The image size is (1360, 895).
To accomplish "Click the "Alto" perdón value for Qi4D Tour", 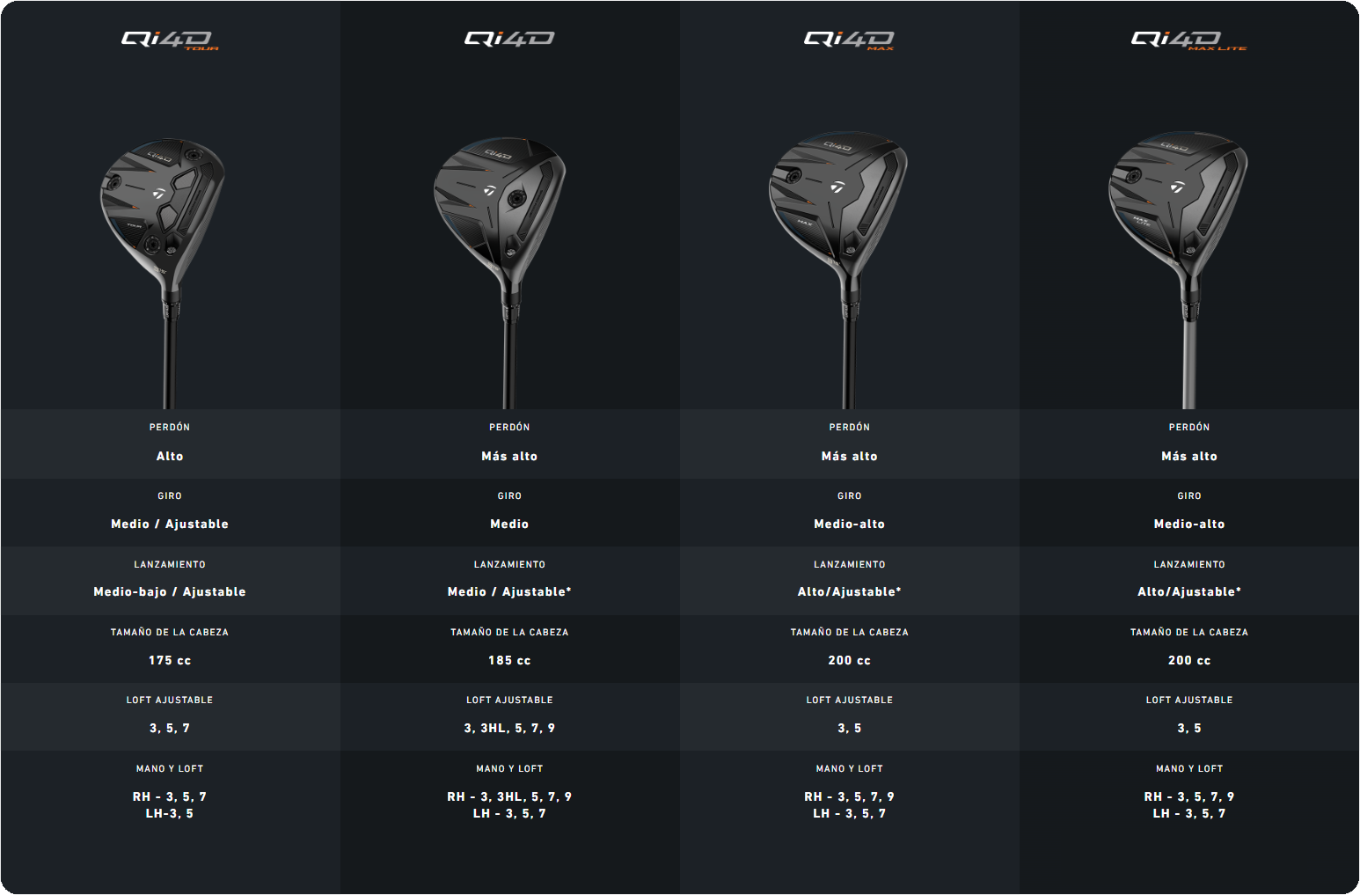I will [170, 456].
